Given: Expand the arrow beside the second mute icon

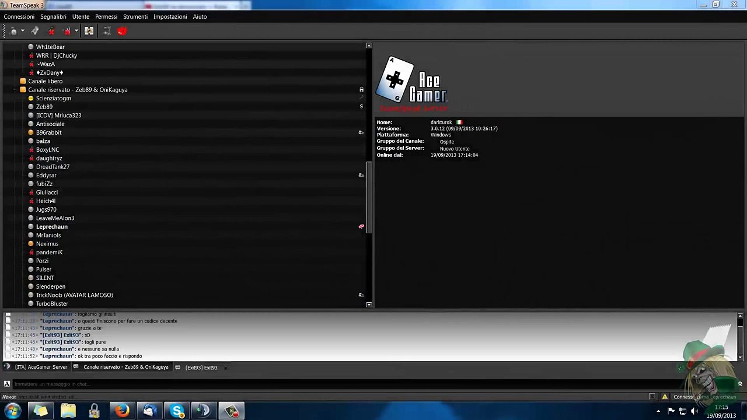Looking at the screenshot, I should (x=76, y=31).
